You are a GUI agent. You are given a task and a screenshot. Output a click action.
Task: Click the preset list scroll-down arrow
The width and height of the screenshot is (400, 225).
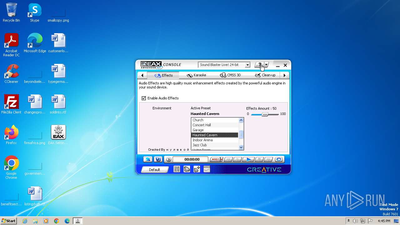pos(241,147)
